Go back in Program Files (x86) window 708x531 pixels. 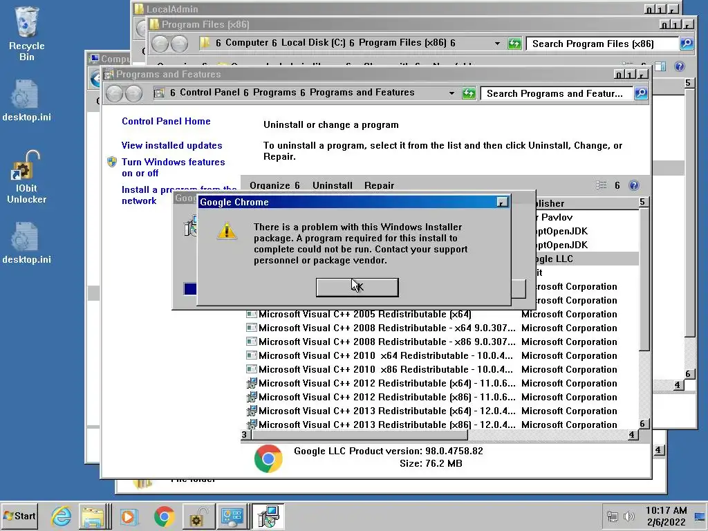tap(160, 44)
